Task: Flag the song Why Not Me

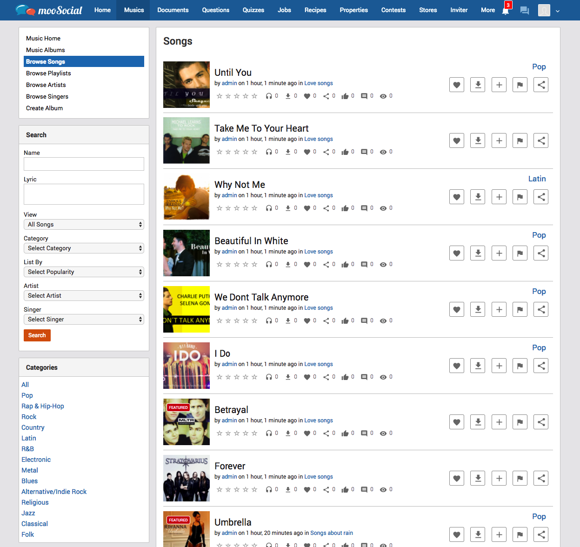Action: [520, 197]
